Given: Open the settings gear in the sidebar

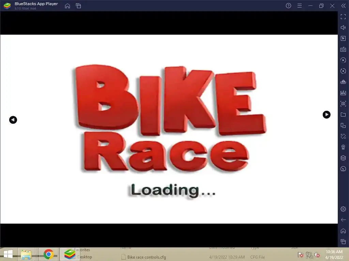Looking at the screenshot, I should click(x=343, y=209).
